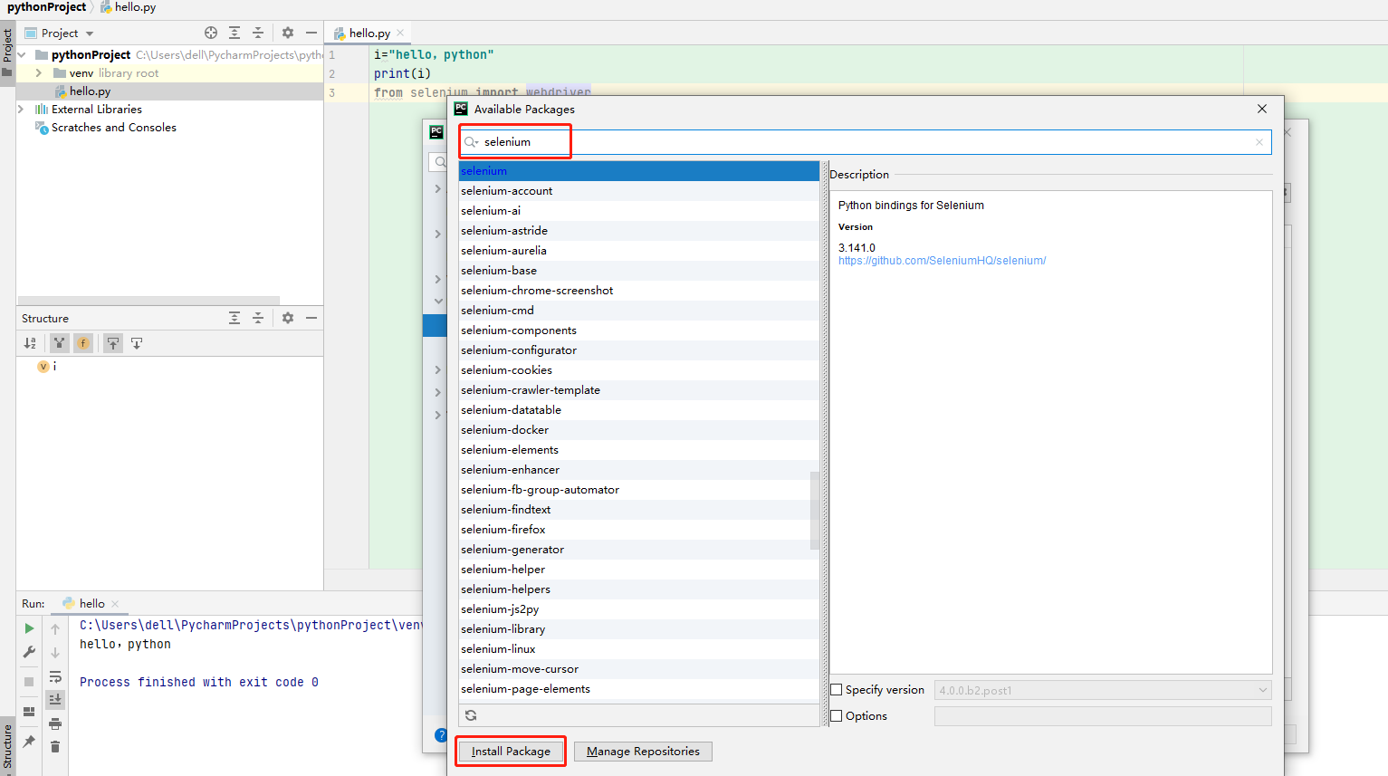Rerun hello with green play icon

coord(29,628)
